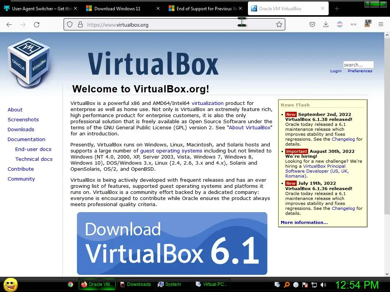Screen dimensions: 390x292
Task: Open Preferences link
Action: coord(360,71)
